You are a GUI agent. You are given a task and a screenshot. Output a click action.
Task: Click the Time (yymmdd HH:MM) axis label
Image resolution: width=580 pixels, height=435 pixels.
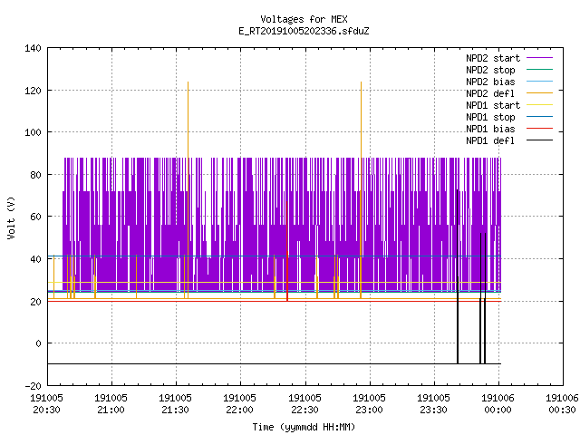click(x=304, y=427)
